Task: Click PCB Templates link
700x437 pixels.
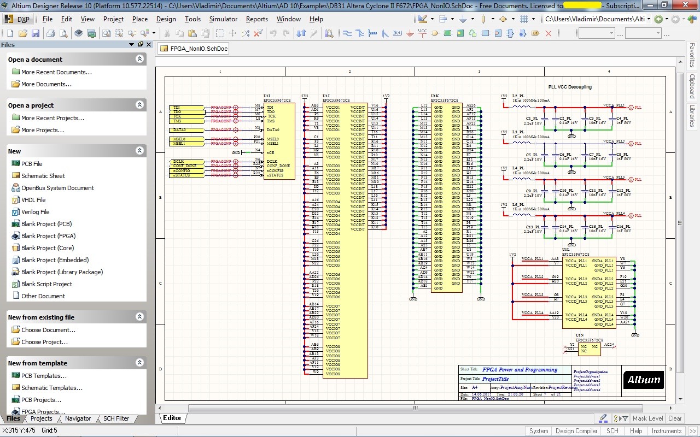Action: [44, 376]
